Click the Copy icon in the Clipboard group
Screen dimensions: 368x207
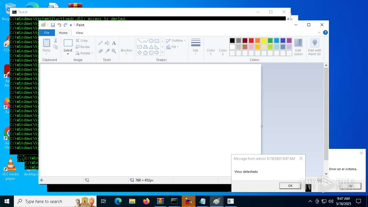56,47
